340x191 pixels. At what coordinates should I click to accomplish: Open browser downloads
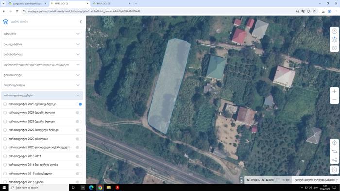click(323, 11)
